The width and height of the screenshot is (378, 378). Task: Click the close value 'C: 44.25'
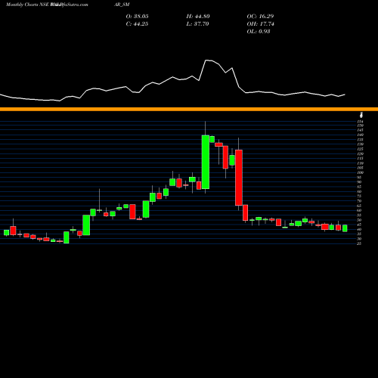[137, 24]
